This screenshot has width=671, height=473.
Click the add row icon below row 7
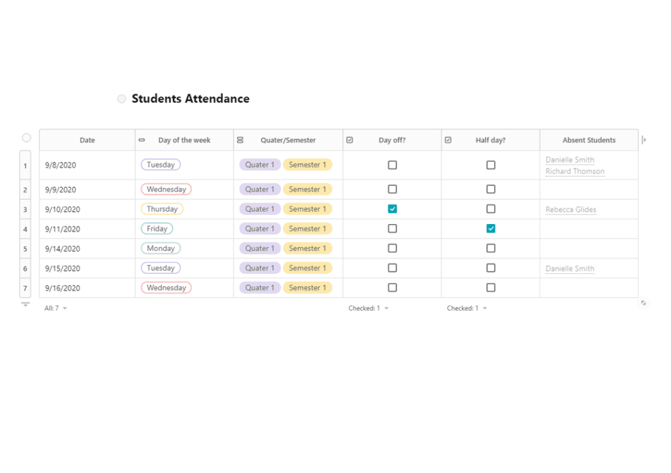click(x=26, y=305)
